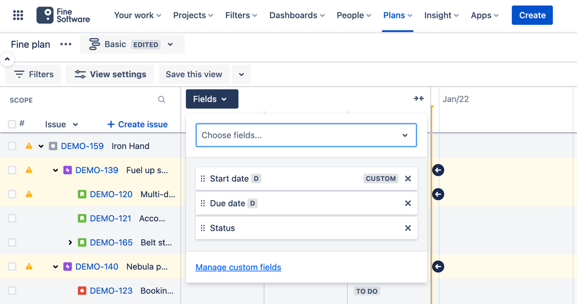Click the Fine Software logo
Screen dimensions: 577x304
pos(63,16)
